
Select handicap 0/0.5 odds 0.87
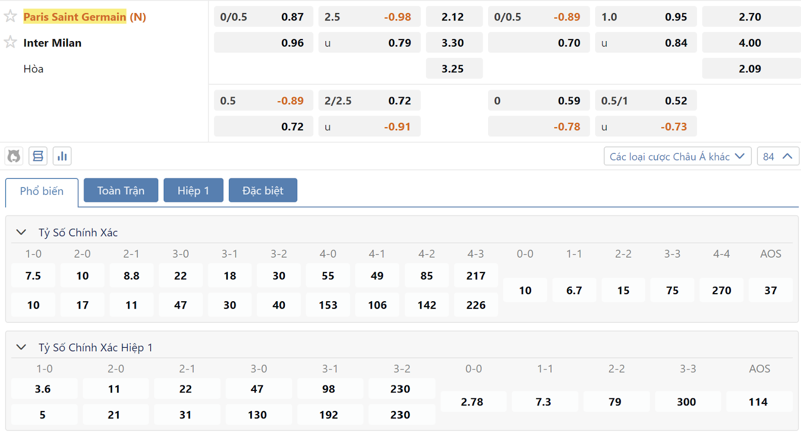pos(263,17)
